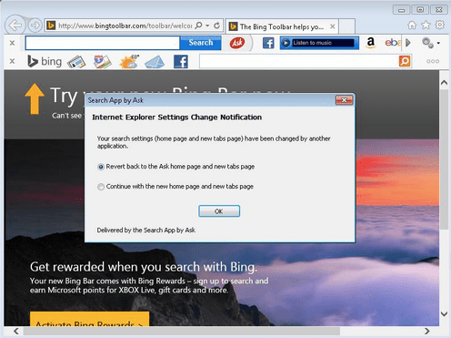Viewport: 451px width, 338px height.
Task: Select Continue with the new home page
Action: (175, 187)
